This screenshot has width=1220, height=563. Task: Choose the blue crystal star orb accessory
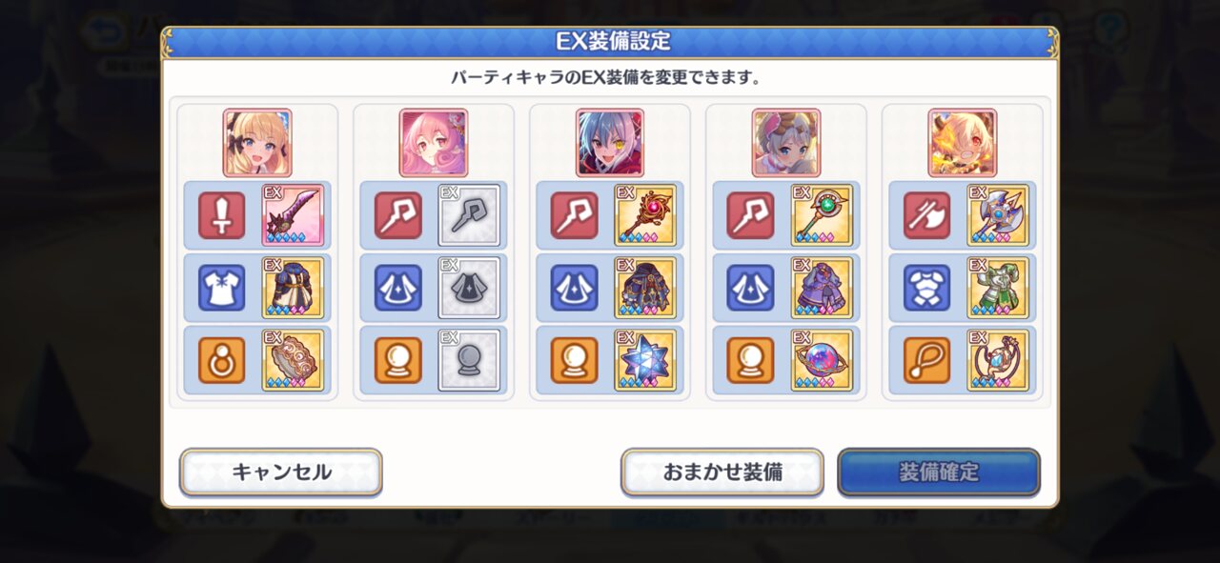645,360
